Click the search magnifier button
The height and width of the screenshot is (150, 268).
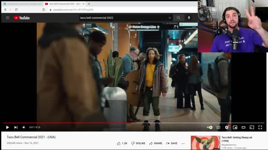click(x=178, y=17)
